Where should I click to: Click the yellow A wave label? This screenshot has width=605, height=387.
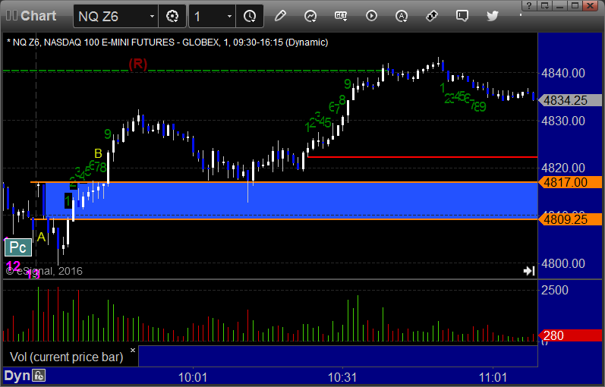[41, 238]
